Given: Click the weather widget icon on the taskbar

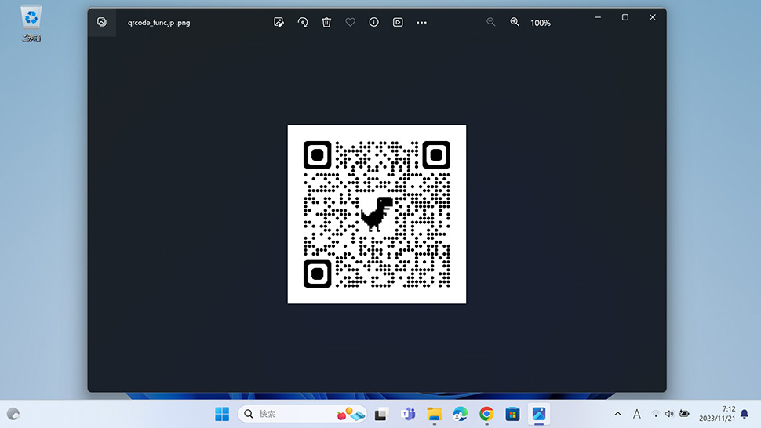Looking at the screenshot, I should click(x=13, y=414).
